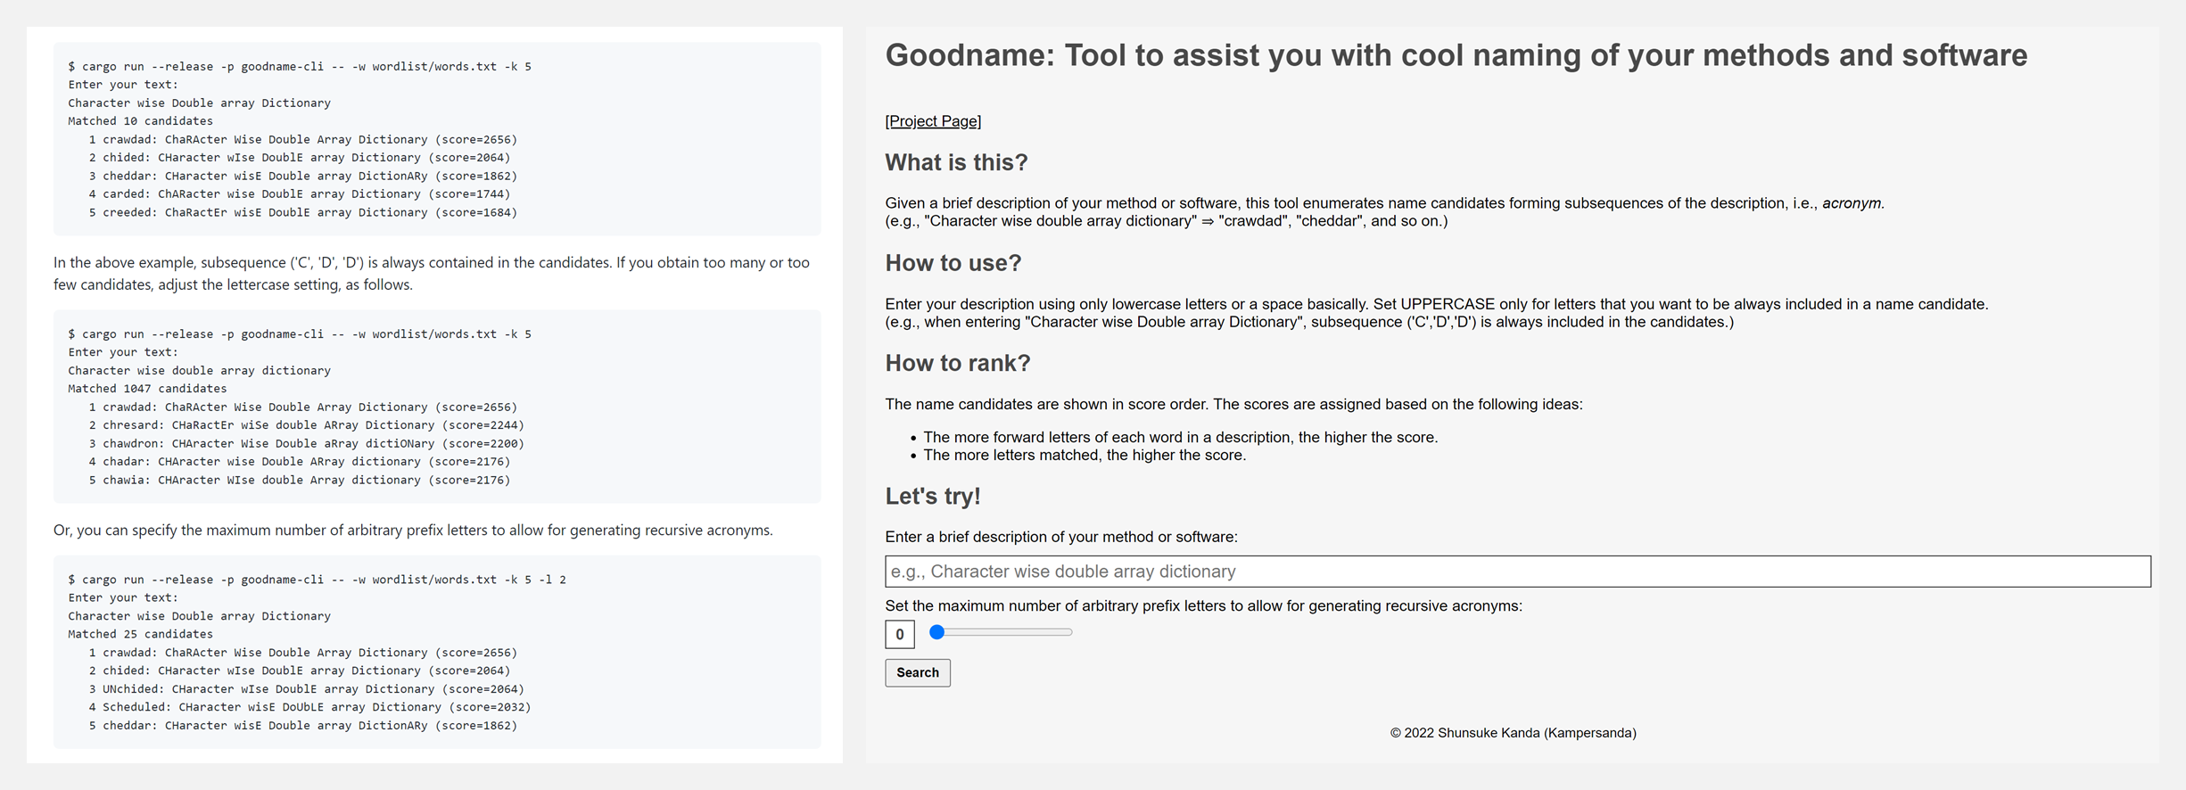Click the 'Matched 25 candidates' line
The width and height of the screenshot is (2186, 790).
coord(140,634)
